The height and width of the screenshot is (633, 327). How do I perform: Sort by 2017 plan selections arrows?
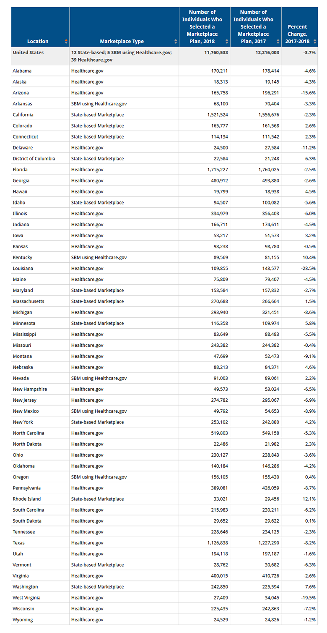tap(278, 42)
